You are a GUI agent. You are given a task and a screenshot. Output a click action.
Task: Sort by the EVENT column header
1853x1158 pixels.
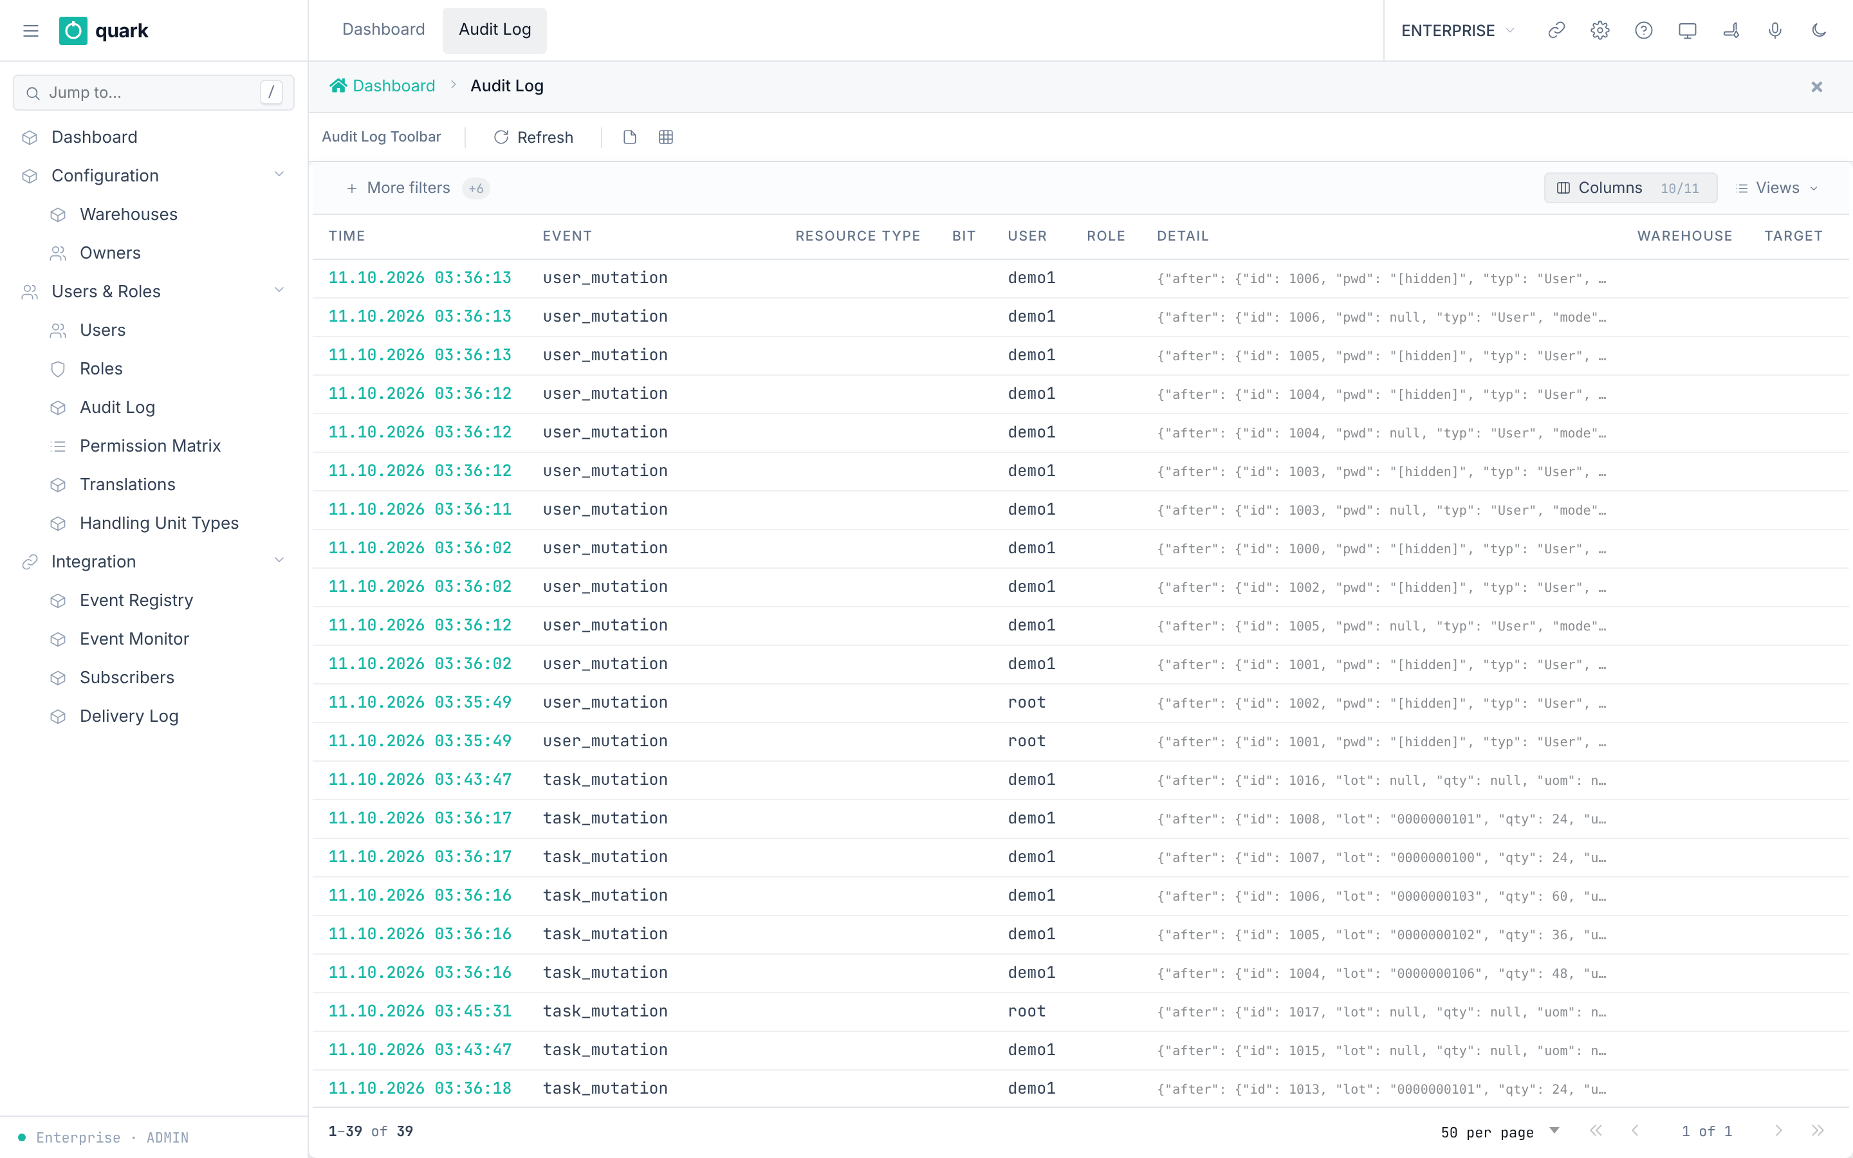coord(567,236)
